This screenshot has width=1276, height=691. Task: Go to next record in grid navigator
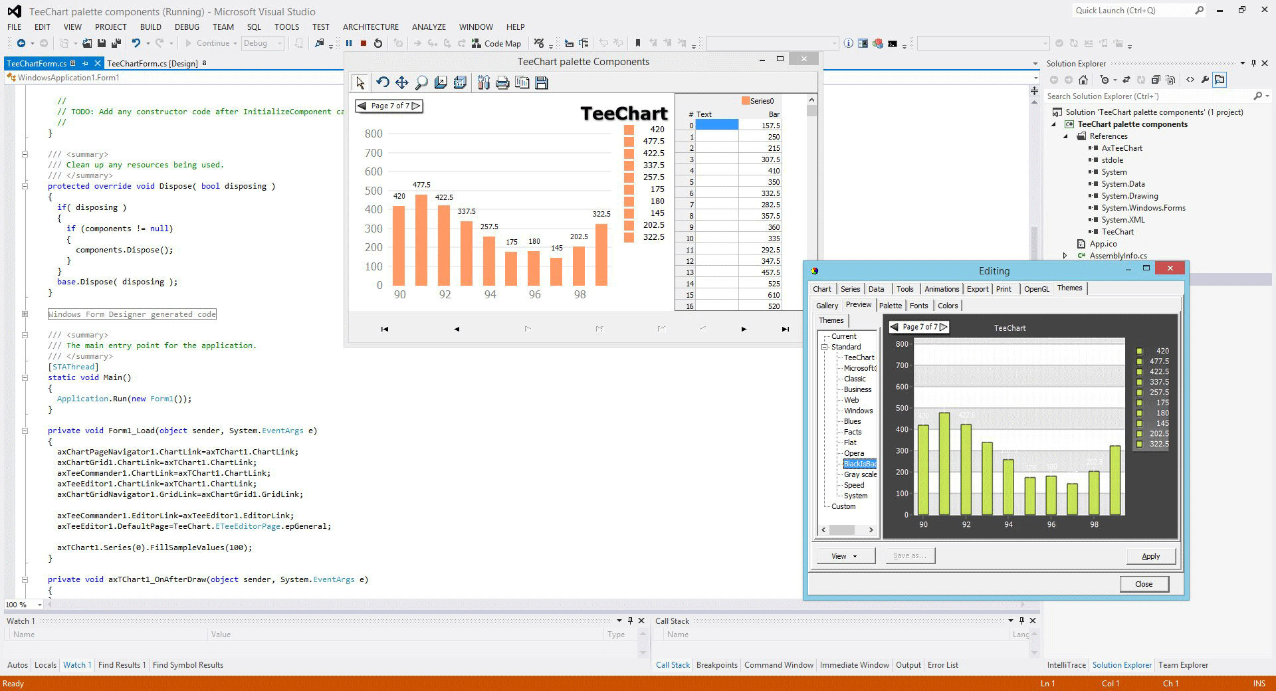pos(744,329)
